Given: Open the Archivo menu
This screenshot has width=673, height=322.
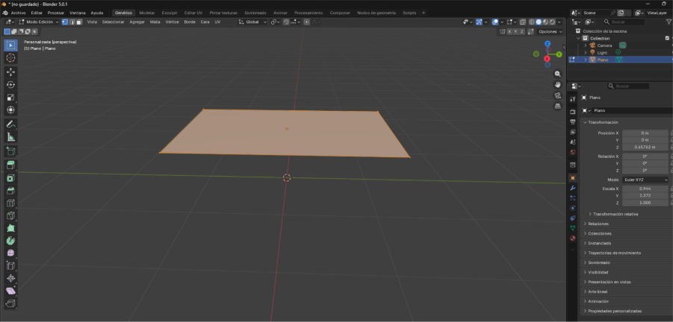Looking at the screenshot, I should (18, 13).
